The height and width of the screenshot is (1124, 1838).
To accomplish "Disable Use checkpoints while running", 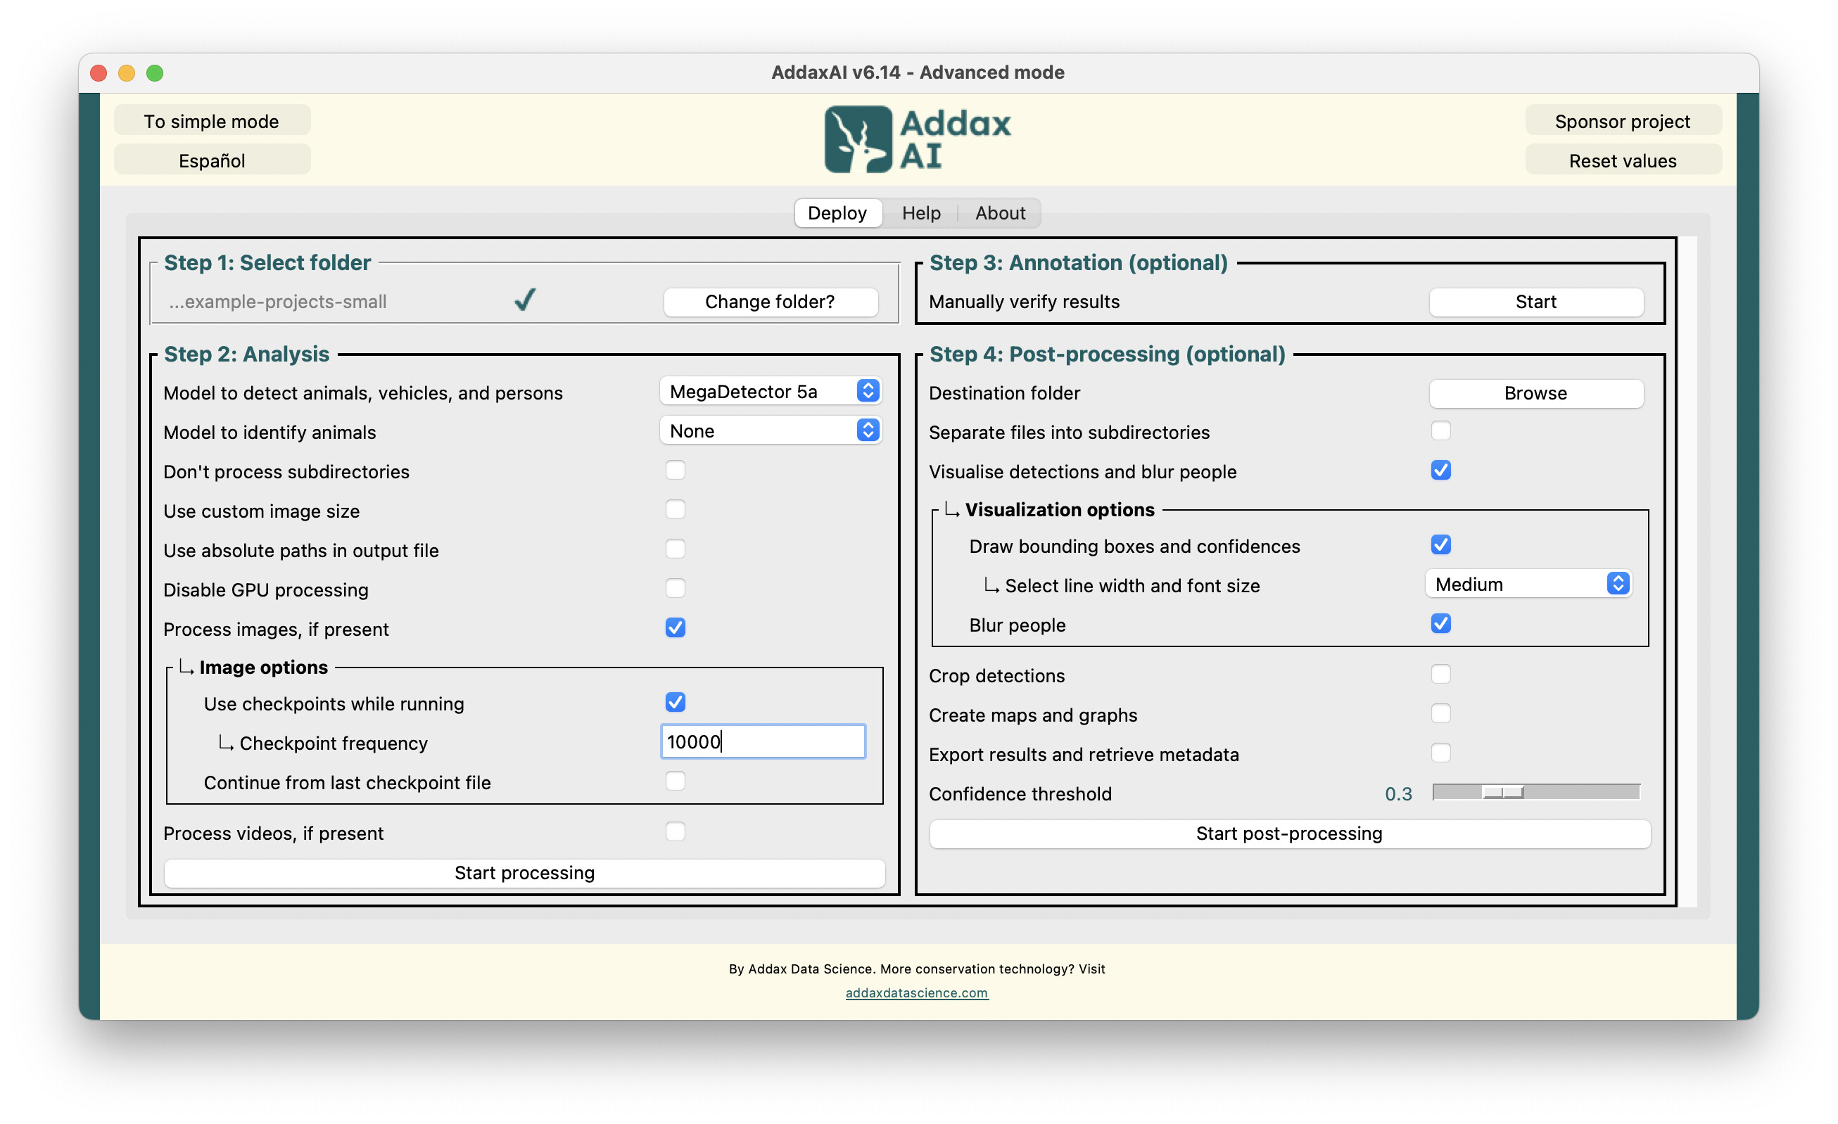I will pos(675,703).
